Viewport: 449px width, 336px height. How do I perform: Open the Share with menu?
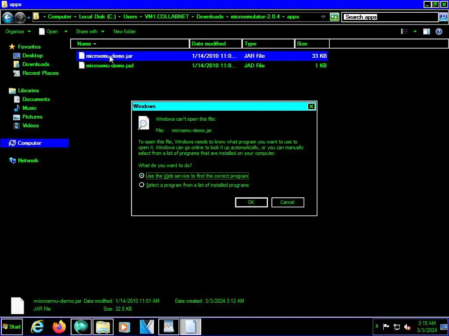pos(90,31)
